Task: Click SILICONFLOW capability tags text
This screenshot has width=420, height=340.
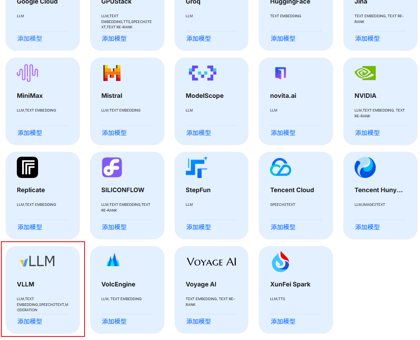Action: point(126,207)
